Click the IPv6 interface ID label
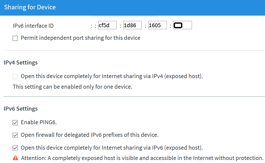 point(33,26)
